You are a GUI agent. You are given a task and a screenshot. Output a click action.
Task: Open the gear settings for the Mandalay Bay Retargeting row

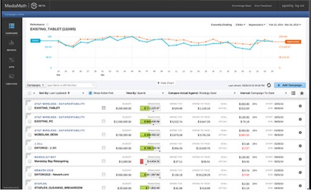click(x=300, y=159)
